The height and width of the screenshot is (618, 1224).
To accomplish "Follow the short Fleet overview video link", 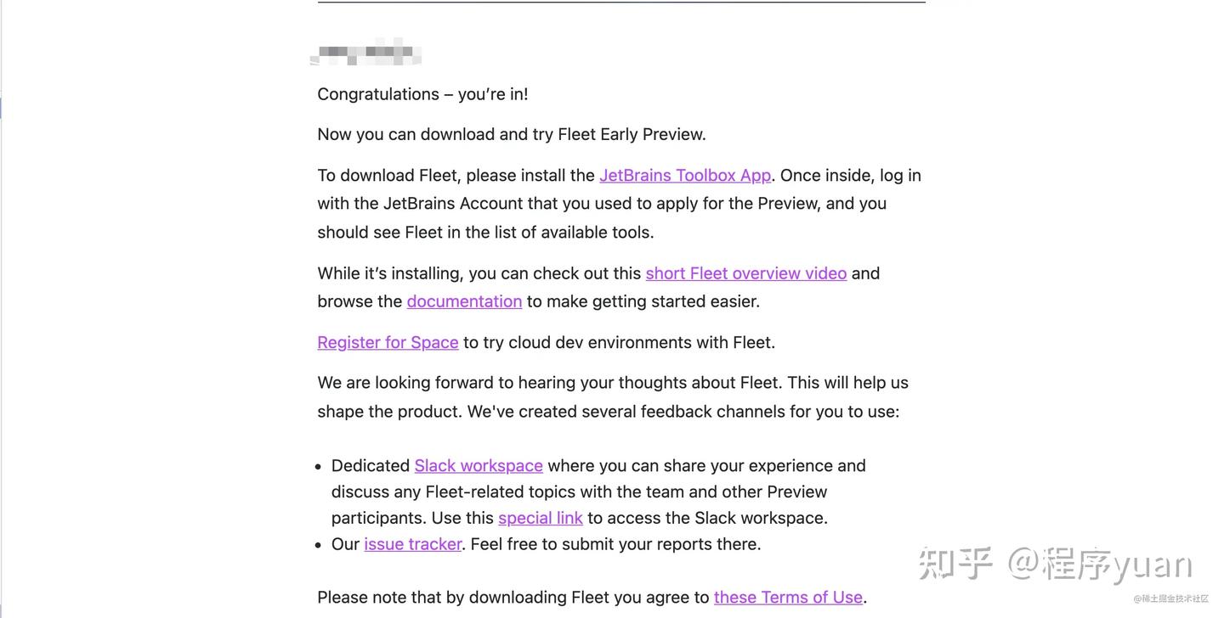I will pos(745,273).
